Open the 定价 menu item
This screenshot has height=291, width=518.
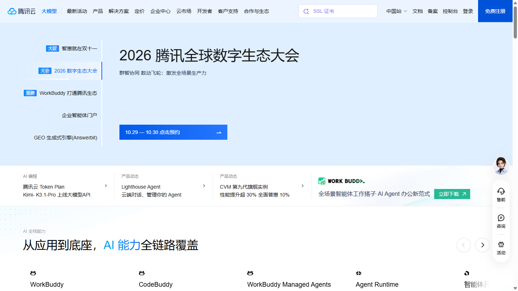pyautogui.click(x=140, y=11)
